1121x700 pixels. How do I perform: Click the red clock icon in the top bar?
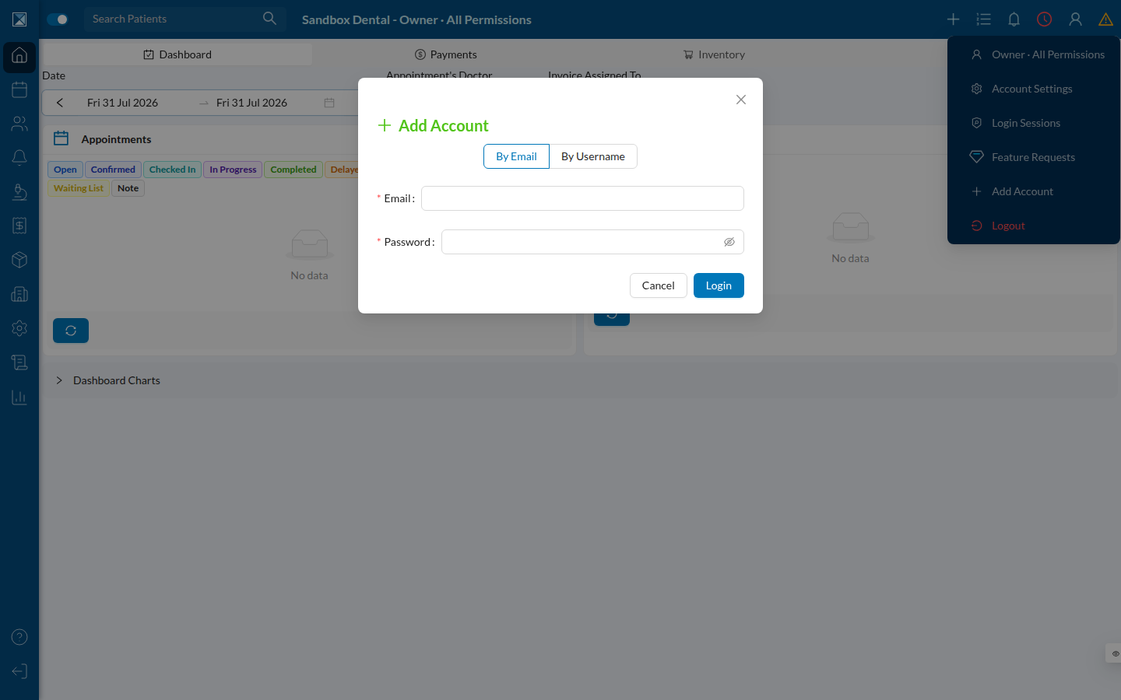pos(1044,19)
